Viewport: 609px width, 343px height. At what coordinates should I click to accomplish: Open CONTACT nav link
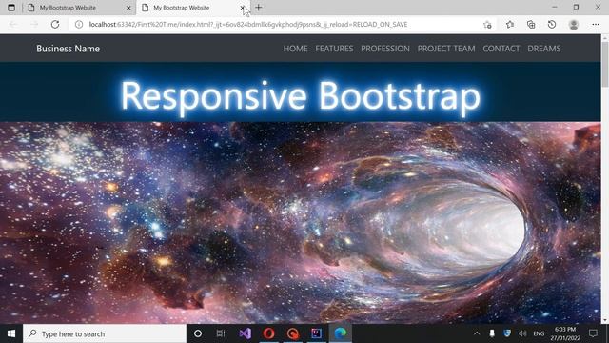[501, 49]
